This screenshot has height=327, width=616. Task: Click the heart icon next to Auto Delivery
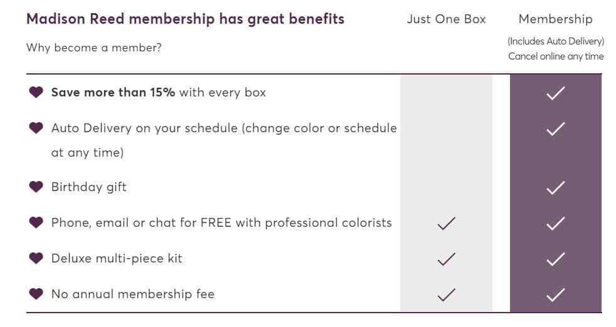coord(36,128)
